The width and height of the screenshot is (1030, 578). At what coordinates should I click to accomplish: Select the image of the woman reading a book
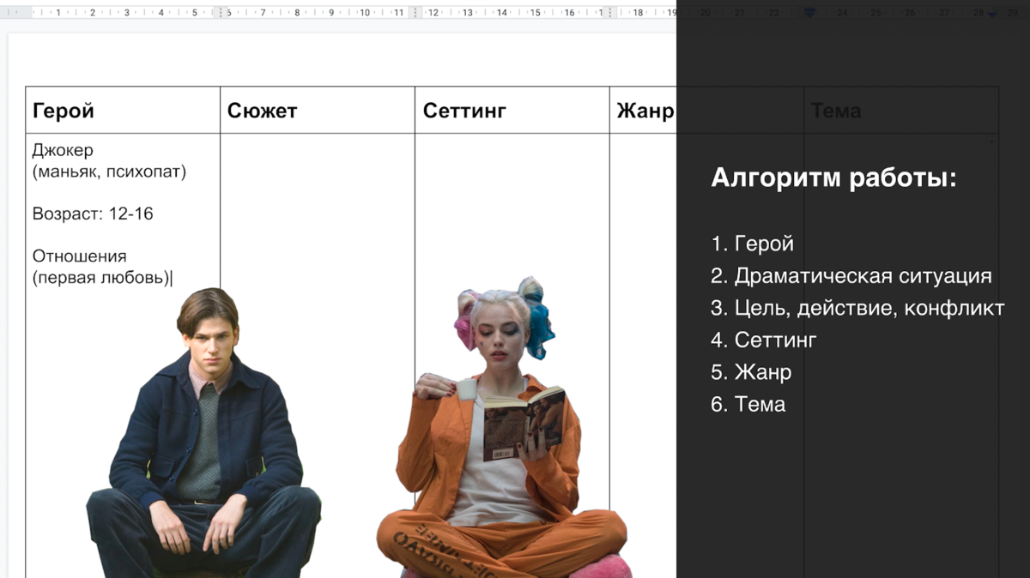click(x=503, y=426)
